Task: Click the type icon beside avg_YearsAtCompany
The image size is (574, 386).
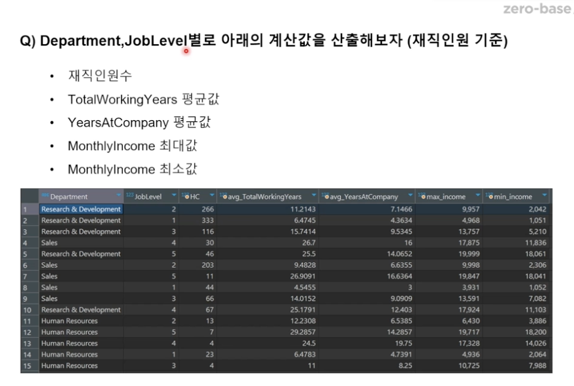Action: 325,195
